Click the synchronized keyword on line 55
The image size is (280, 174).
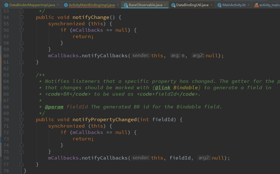point(66,24)
